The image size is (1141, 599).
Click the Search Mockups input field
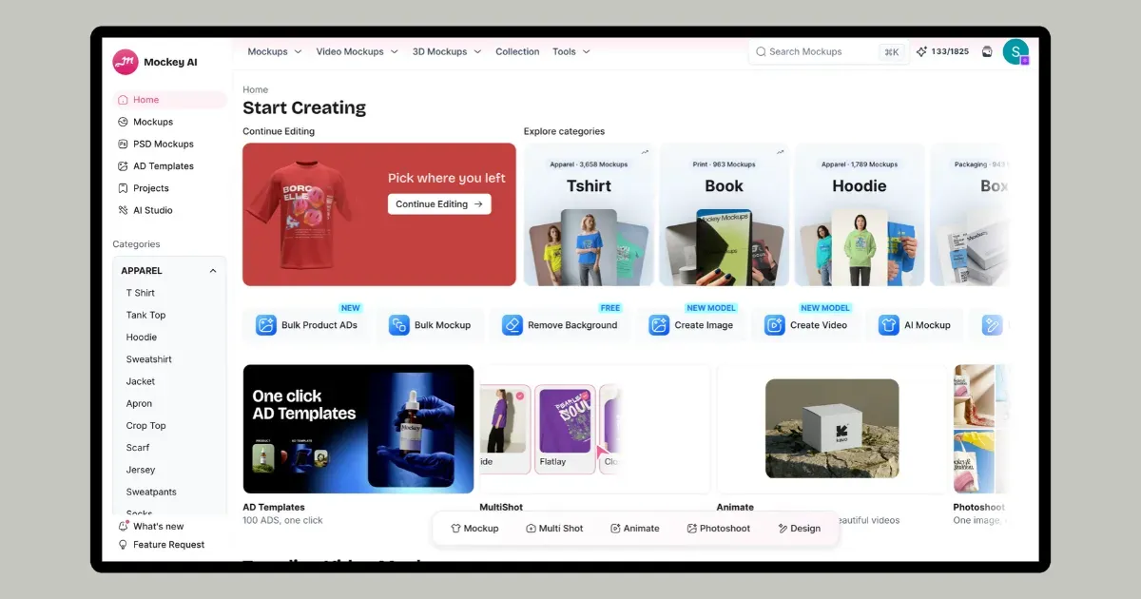[x=827, y=51]
